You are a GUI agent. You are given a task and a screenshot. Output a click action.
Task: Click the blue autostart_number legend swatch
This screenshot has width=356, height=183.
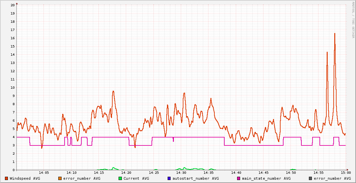click(x=169, y=178)
